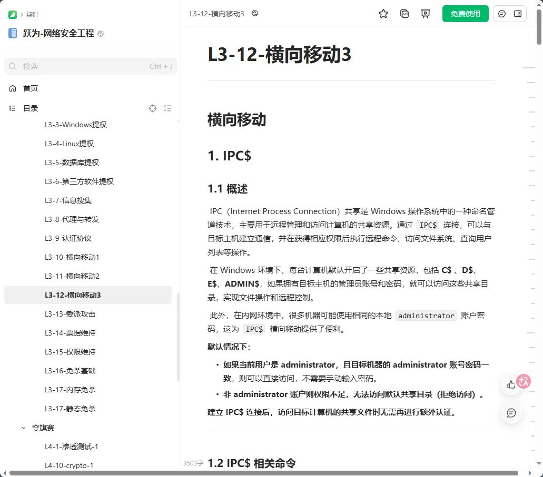The width and height of the screenshot is (543, 477).
Task: Toggle the right sidebar panel icon
Action: (518, 14)
